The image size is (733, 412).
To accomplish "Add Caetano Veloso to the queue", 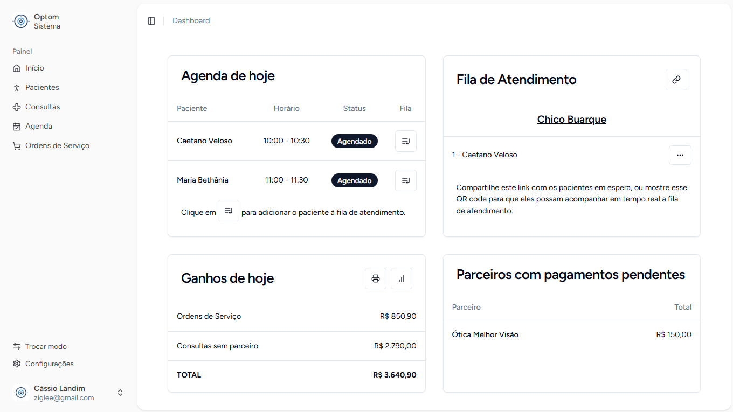I will [405, 141].
